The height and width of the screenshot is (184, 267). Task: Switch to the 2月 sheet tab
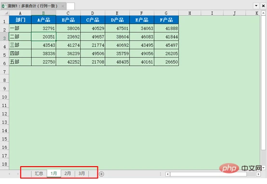pos(68,173)
